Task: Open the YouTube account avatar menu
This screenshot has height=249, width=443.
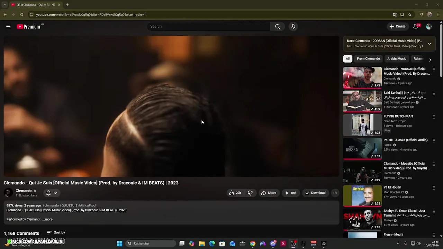Action: 429,27
